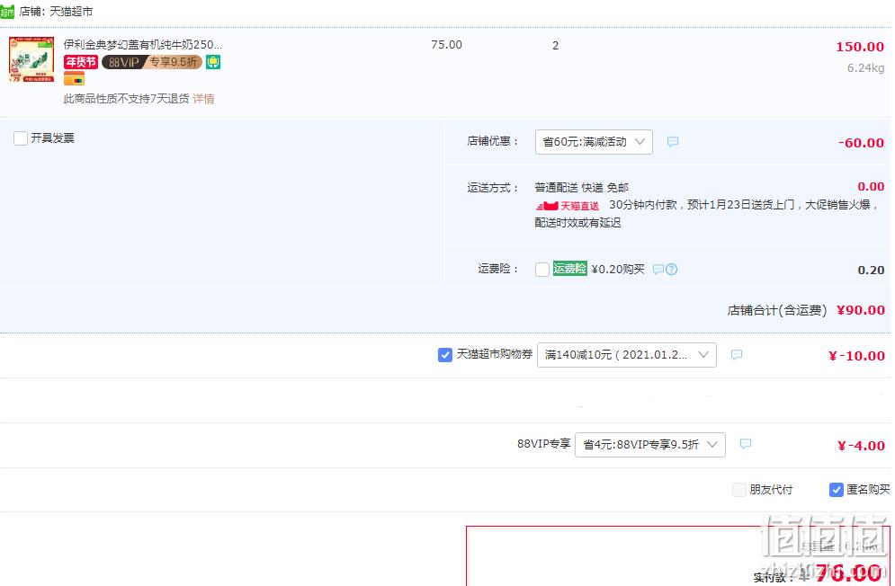Image resolution: width=895 pixels, height=586 pixels.
Task: Click the unit price 75.00
Action: click(446, 45)
